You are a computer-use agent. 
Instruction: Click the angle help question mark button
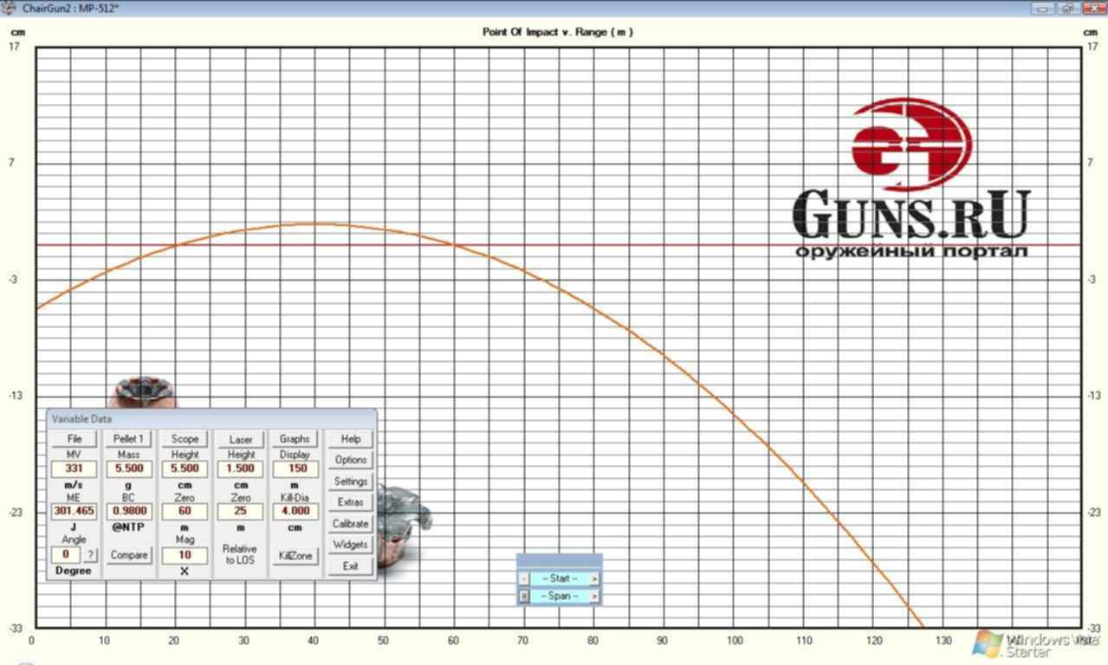pos(90,555)
